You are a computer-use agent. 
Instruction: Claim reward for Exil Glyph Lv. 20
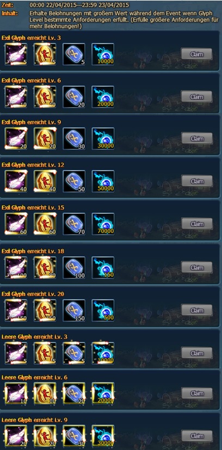click(197, 310)
